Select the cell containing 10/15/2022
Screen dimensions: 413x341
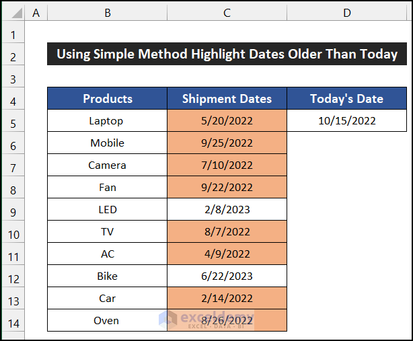pos(346,121)
